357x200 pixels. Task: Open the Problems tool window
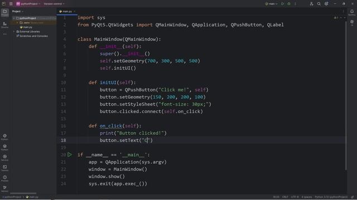pyautogui.click(x=5, y=178)
